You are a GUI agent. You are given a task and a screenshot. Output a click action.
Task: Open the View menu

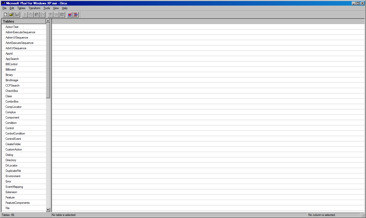click(x=56, y=8)
